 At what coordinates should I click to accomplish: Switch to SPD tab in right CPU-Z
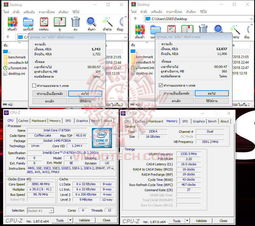(x=185, y=121)
